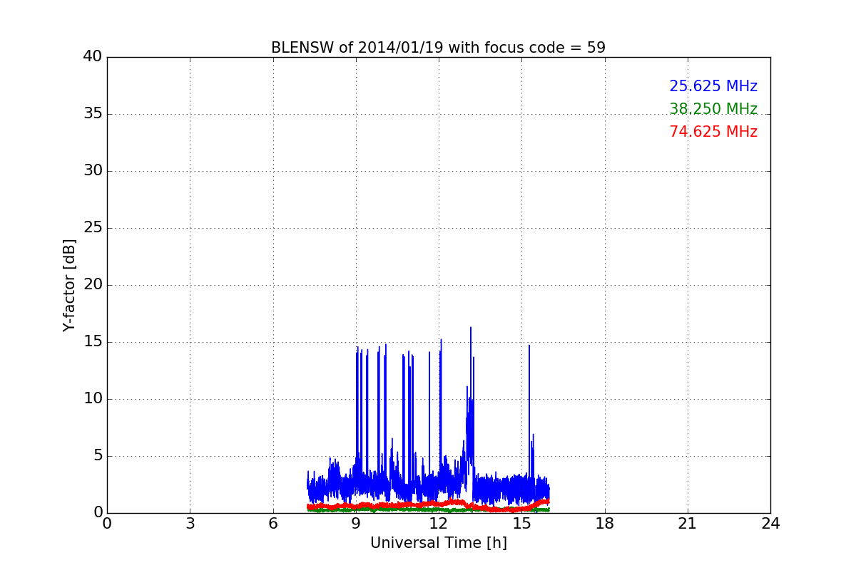
Task: Click the y-axis tick label '25'
Action: point(93,228)
